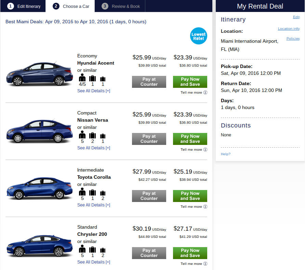The image size is (305, 270).
Task: Click large suitcase icon for Nissan Versa
Action: [92, 135]
